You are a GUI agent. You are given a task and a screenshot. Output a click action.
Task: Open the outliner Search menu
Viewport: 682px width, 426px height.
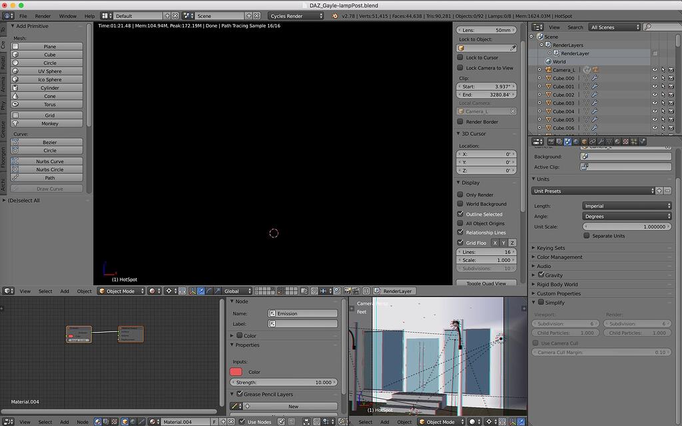pos(575,27)
